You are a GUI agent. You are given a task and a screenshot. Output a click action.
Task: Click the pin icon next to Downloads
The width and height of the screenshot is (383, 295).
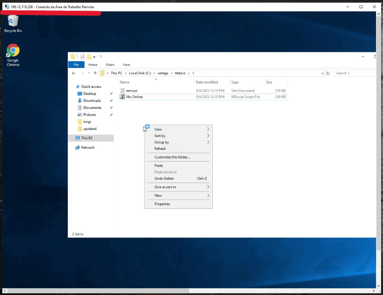[111, 101]
